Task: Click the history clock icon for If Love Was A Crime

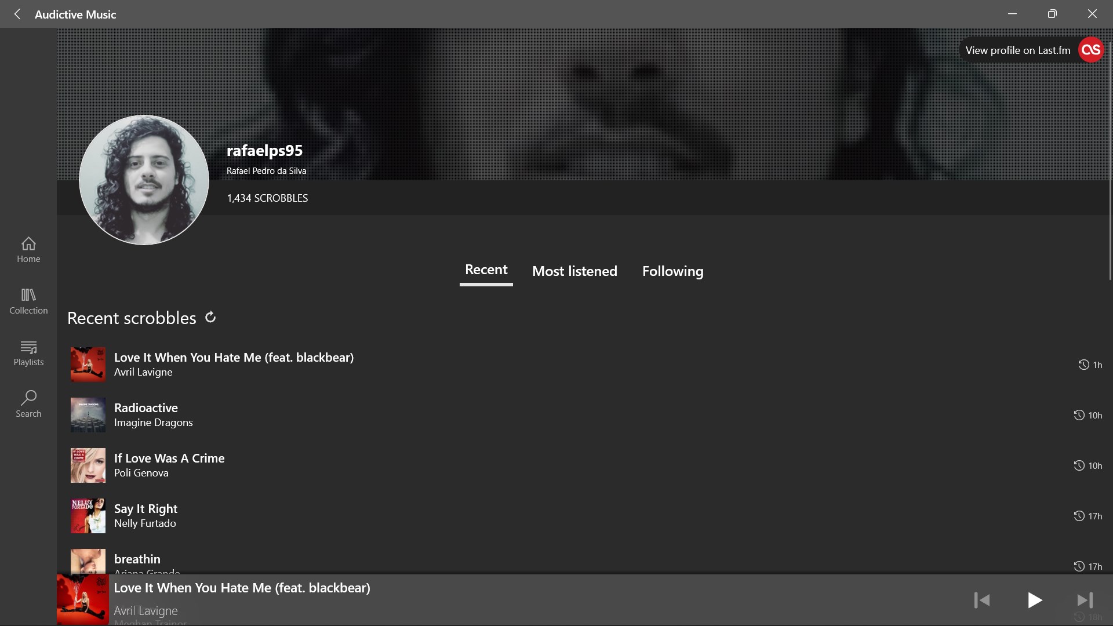Action: [1079, 465]
